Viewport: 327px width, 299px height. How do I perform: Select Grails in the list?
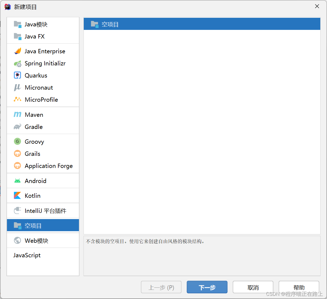(43, 154)
